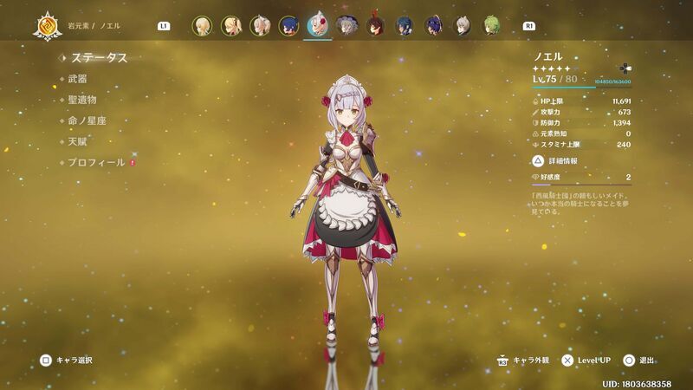Select the blue-haired avatar after Amber

pyautogui.click(x=404, y=26)
